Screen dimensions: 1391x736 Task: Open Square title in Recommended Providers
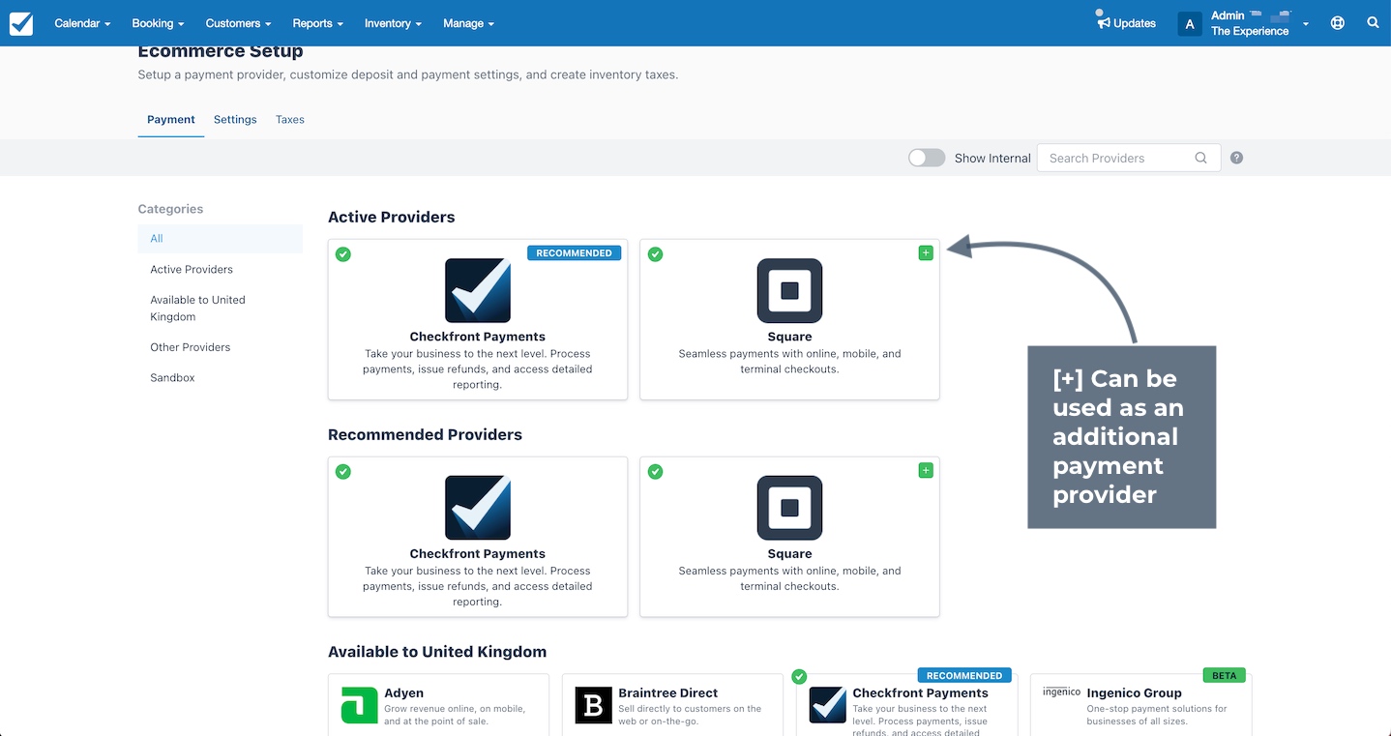pyautogui.click(x=789, y=554)
